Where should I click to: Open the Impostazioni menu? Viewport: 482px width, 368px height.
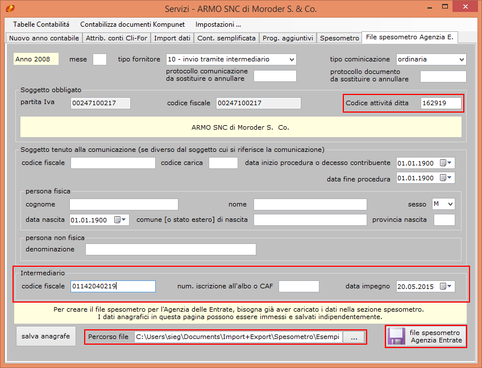tap(218, 24)
